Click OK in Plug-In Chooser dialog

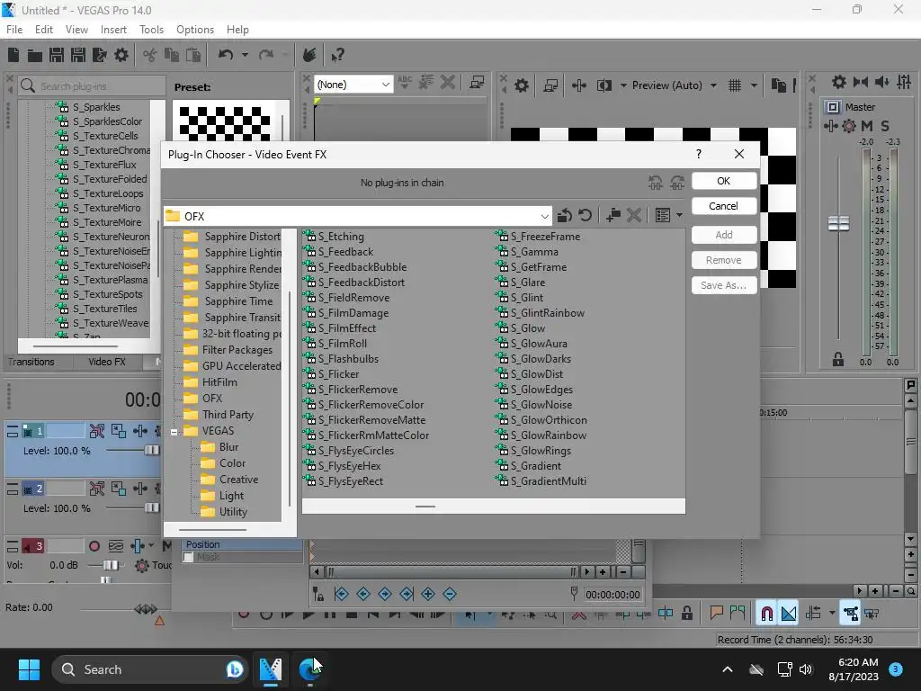724,181
